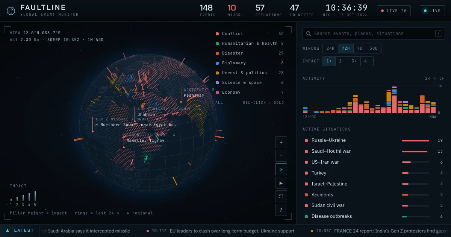The width and height of the screenshot is (451, 237).
Task: Select the 72H window tab
Action: tap(346, 48)
